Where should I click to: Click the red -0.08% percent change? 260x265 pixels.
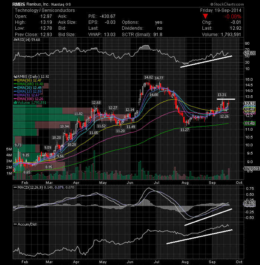[233, 16]
